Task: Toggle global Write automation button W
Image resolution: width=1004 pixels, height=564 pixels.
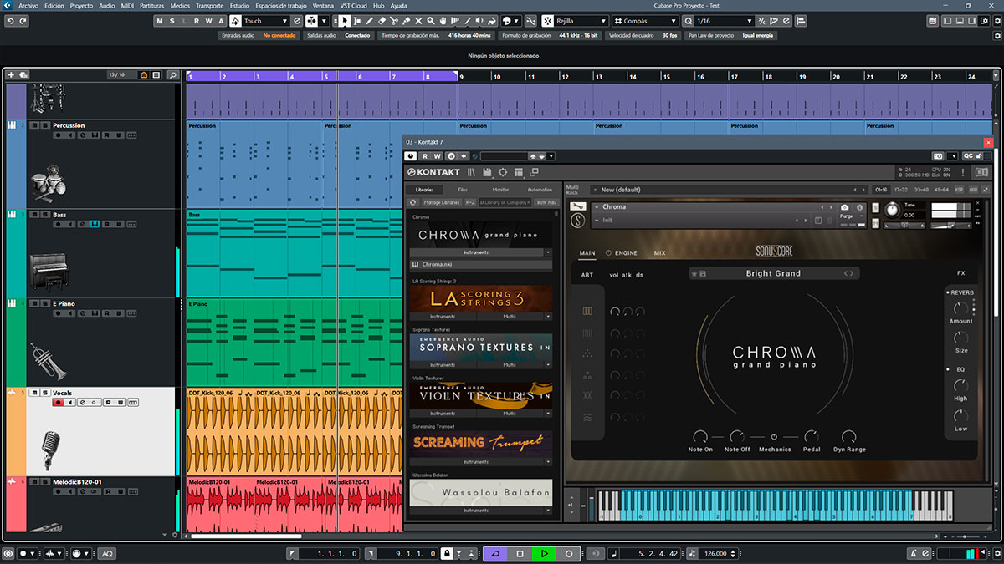Action: (x=208, y=20)
